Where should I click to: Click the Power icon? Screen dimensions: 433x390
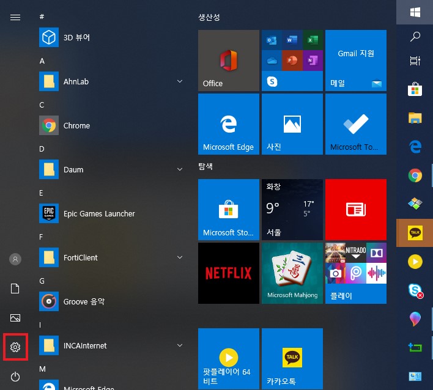15,377
